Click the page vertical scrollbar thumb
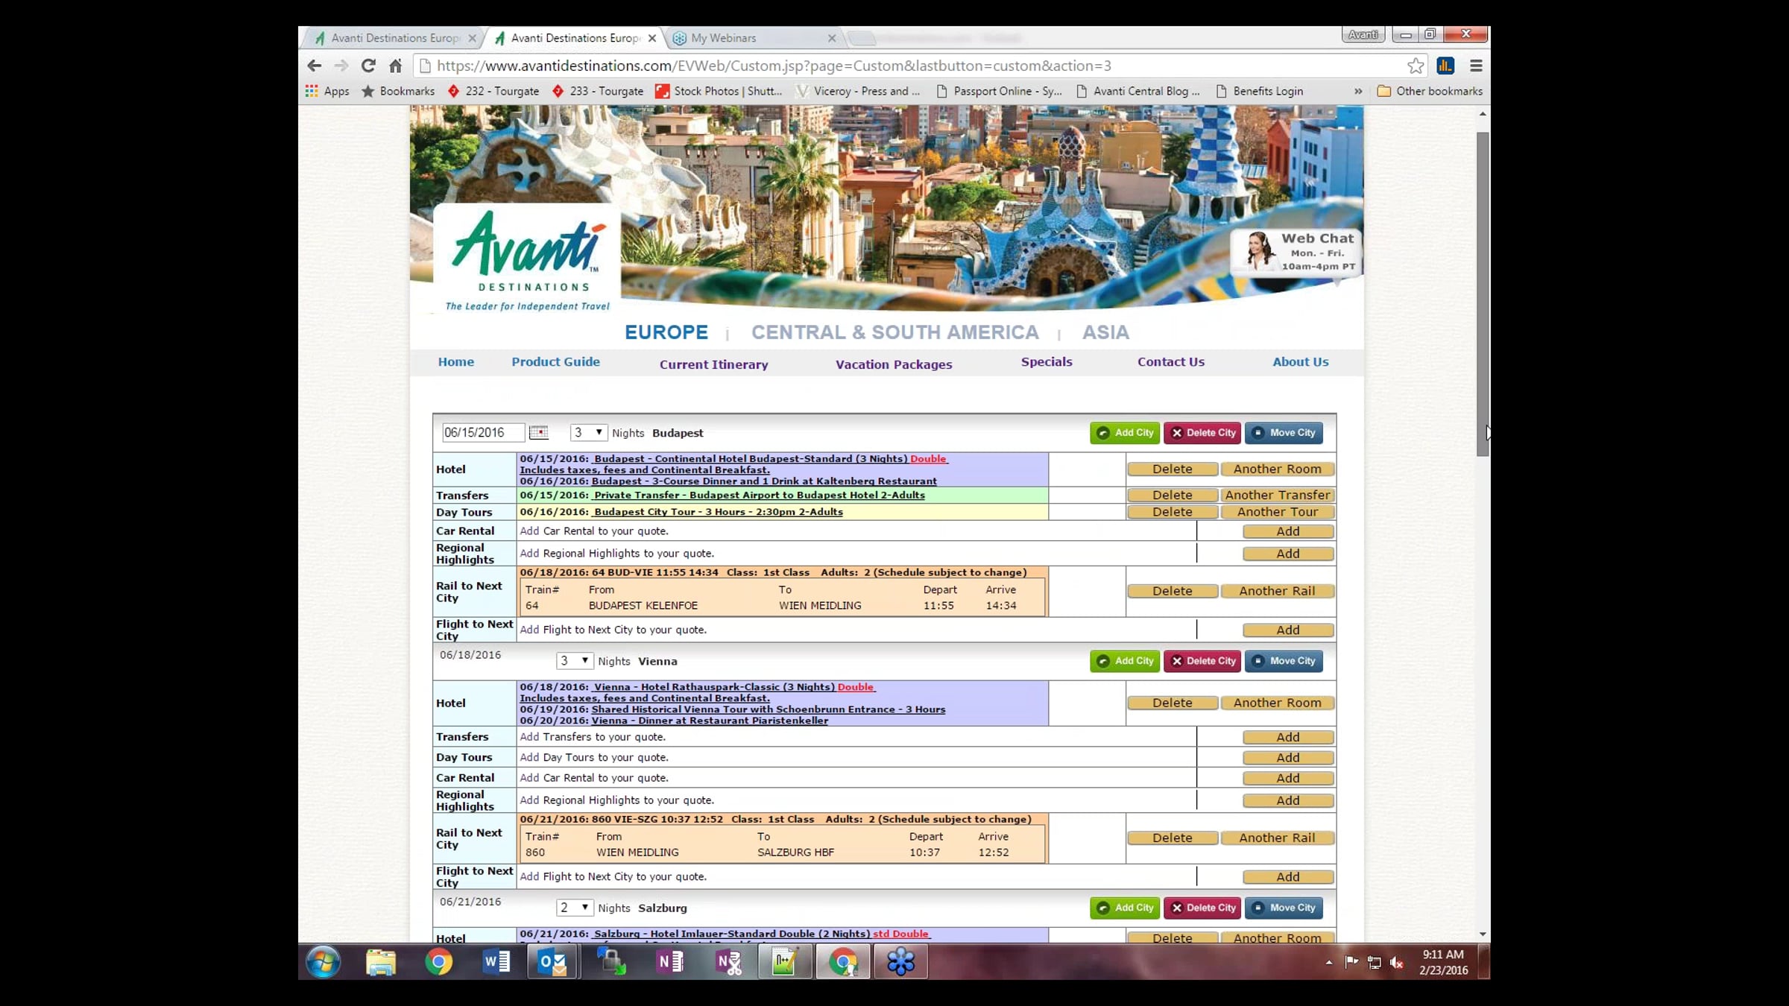1789x1006 pixels. (x=1482, y=294)
